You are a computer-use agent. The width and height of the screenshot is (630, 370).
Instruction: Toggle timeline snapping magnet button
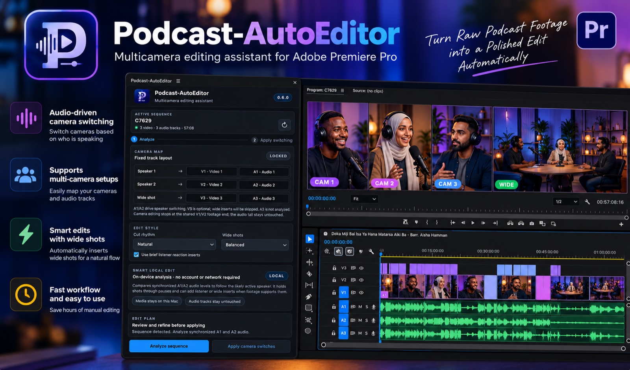338,252
